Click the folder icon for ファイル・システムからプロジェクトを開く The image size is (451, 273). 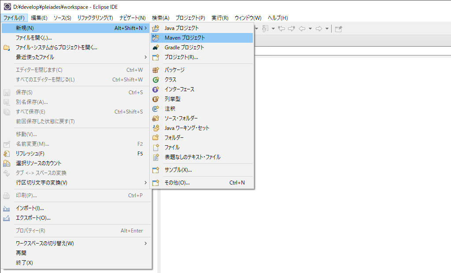pyautogui.click(x=7, y=48)
